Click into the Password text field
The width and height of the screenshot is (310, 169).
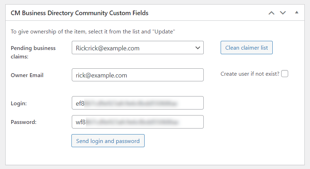(138, 122)
